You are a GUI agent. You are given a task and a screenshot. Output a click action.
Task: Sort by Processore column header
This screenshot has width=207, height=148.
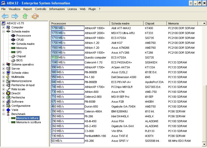pyautogui.click(x=80, y=23)
